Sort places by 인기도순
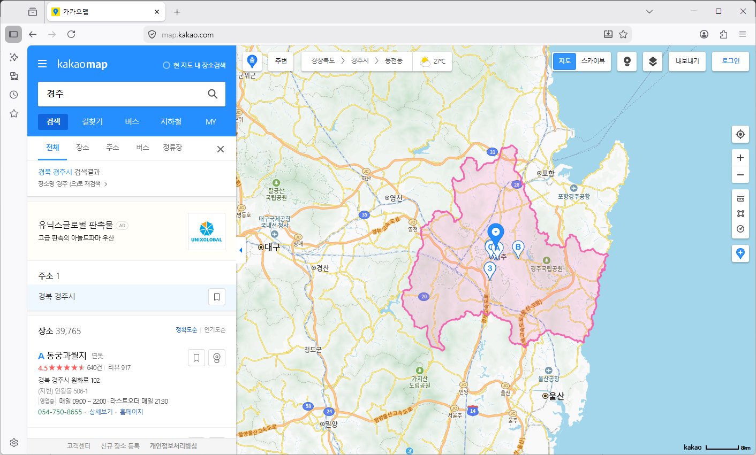 tap(215, 330)
